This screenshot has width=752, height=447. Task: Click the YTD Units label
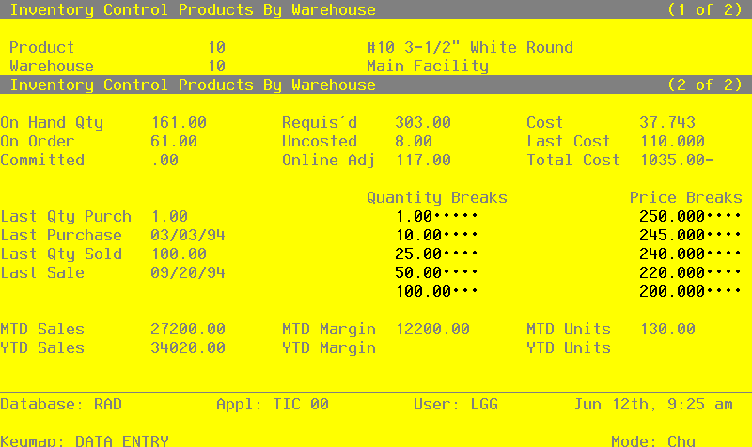569,347
